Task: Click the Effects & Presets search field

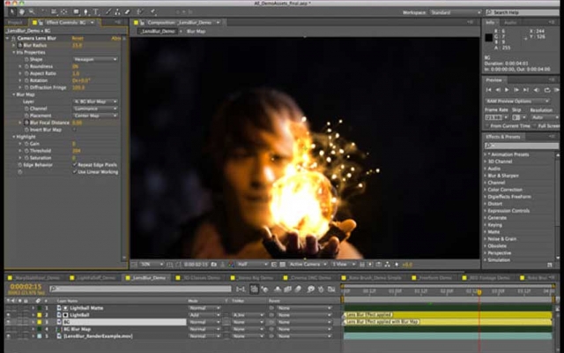Action: coord(522,146)
